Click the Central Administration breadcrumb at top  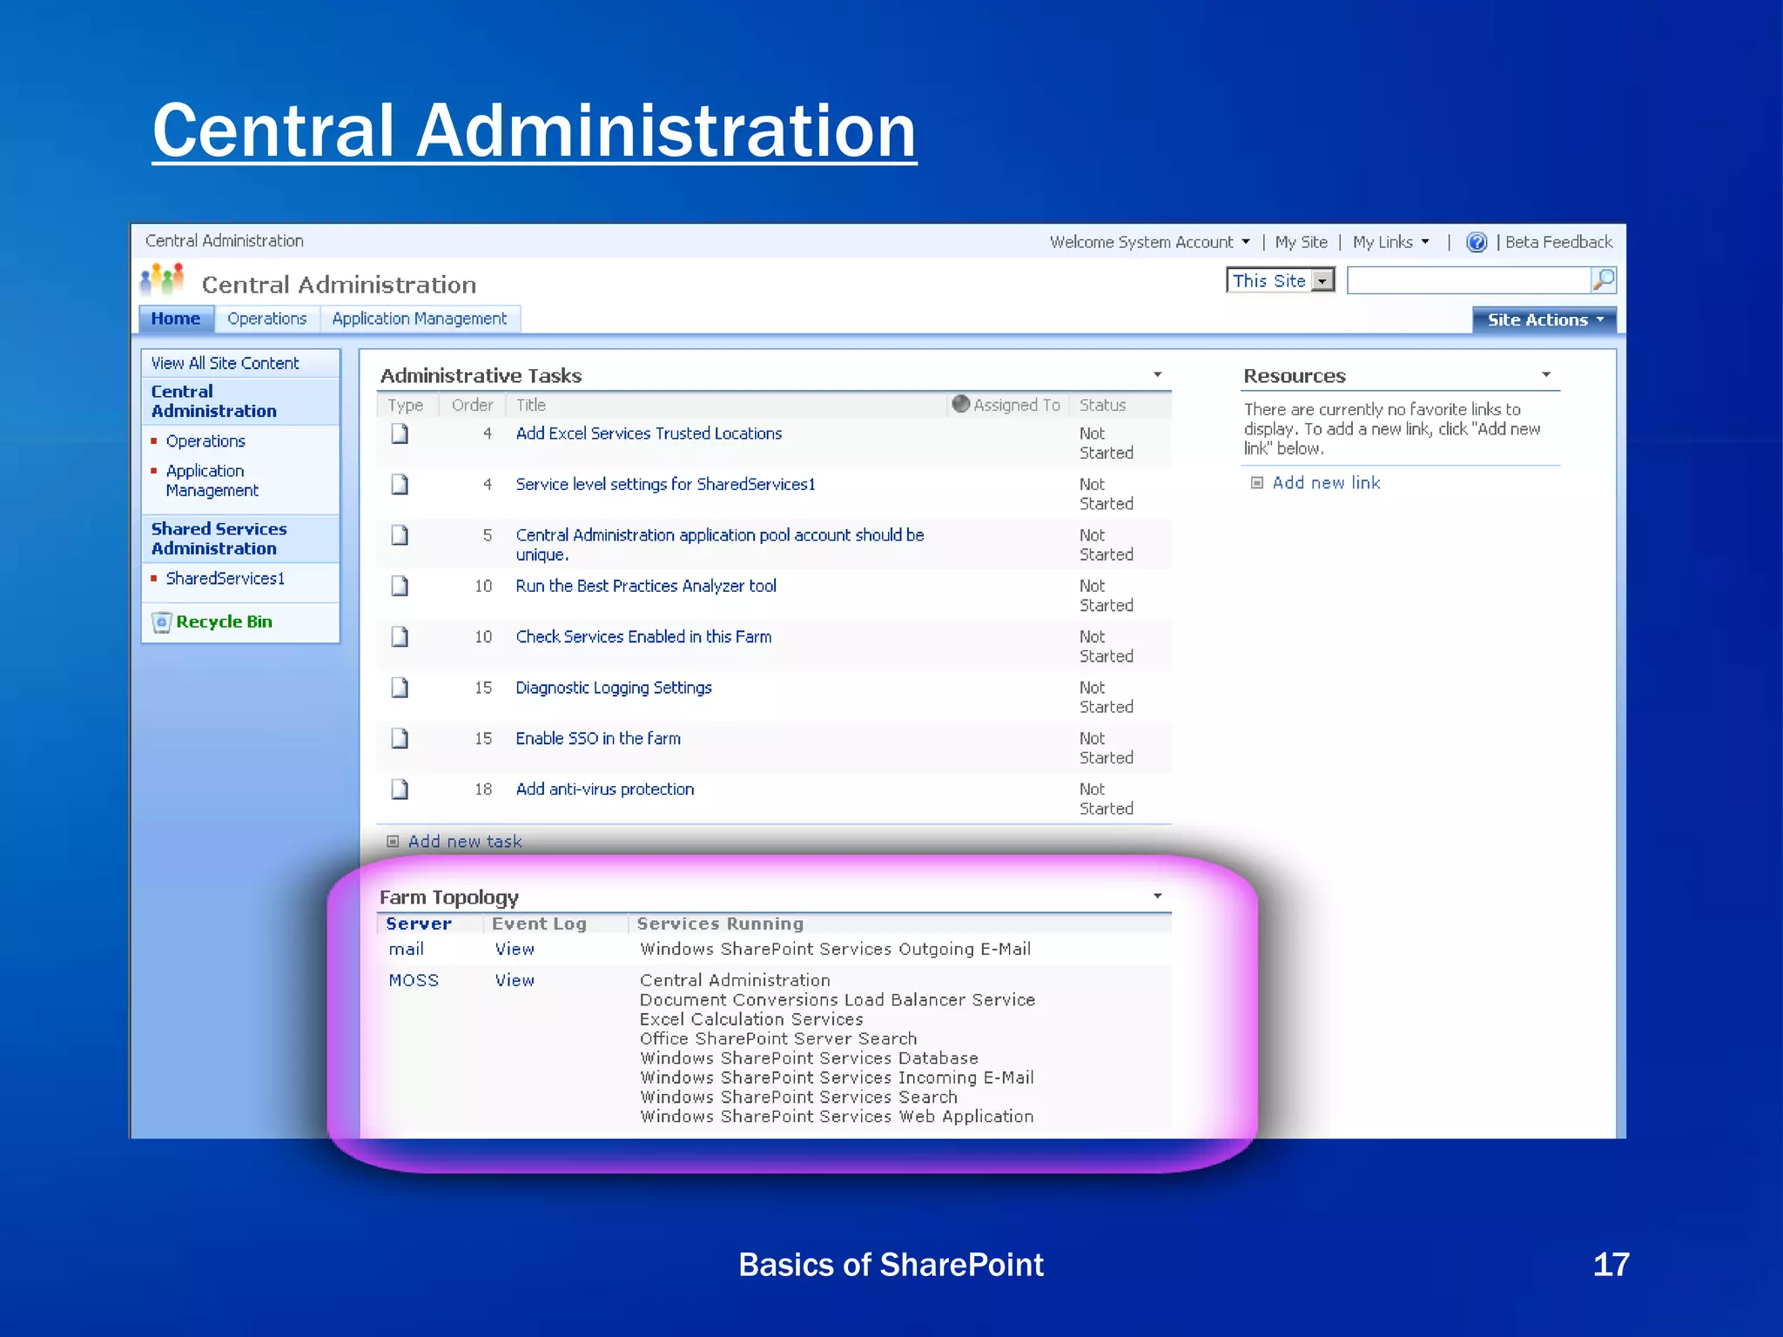pos(225,241)
